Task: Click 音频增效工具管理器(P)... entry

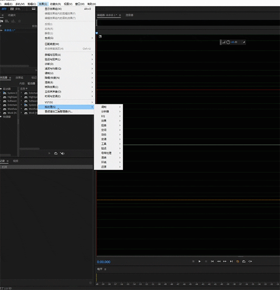Action: pyautogui.click(x=59, y=111)
